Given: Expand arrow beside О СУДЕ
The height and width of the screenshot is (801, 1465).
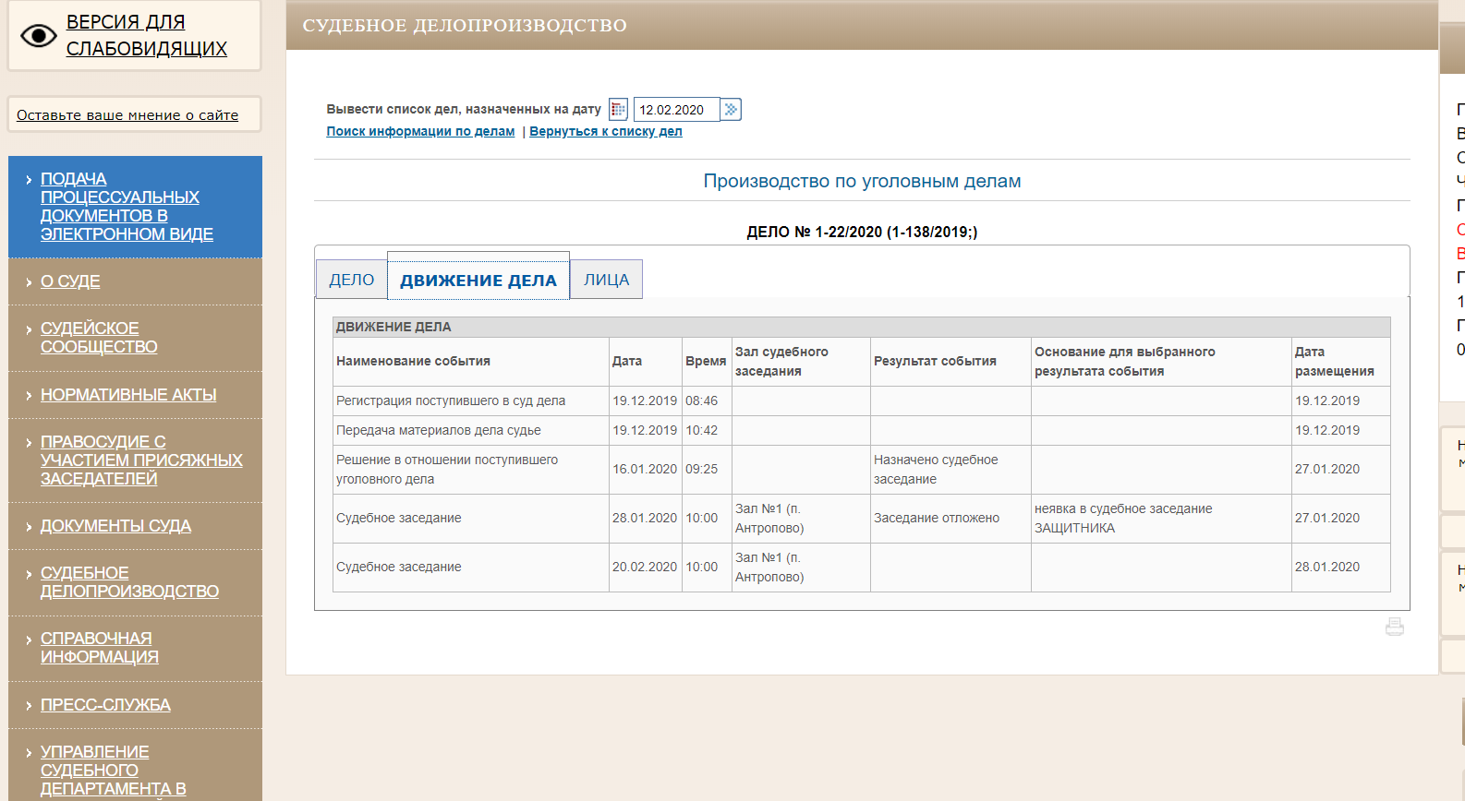Looking at the screenshot, I should [x=29, y=282].
